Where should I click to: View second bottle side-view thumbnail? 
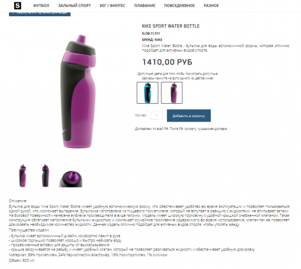coord(45,175)
